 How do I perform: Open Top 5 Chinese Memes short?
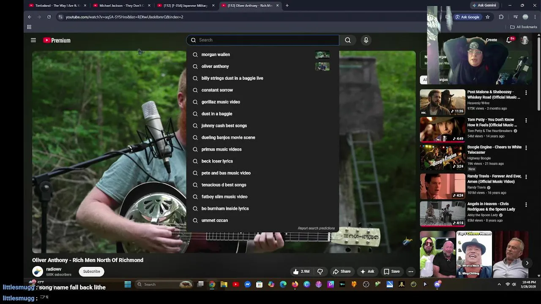(474, 254)
